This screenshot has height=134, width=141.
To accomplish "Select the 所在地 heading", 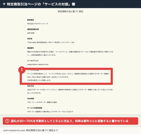I will [x=30, y=39].
